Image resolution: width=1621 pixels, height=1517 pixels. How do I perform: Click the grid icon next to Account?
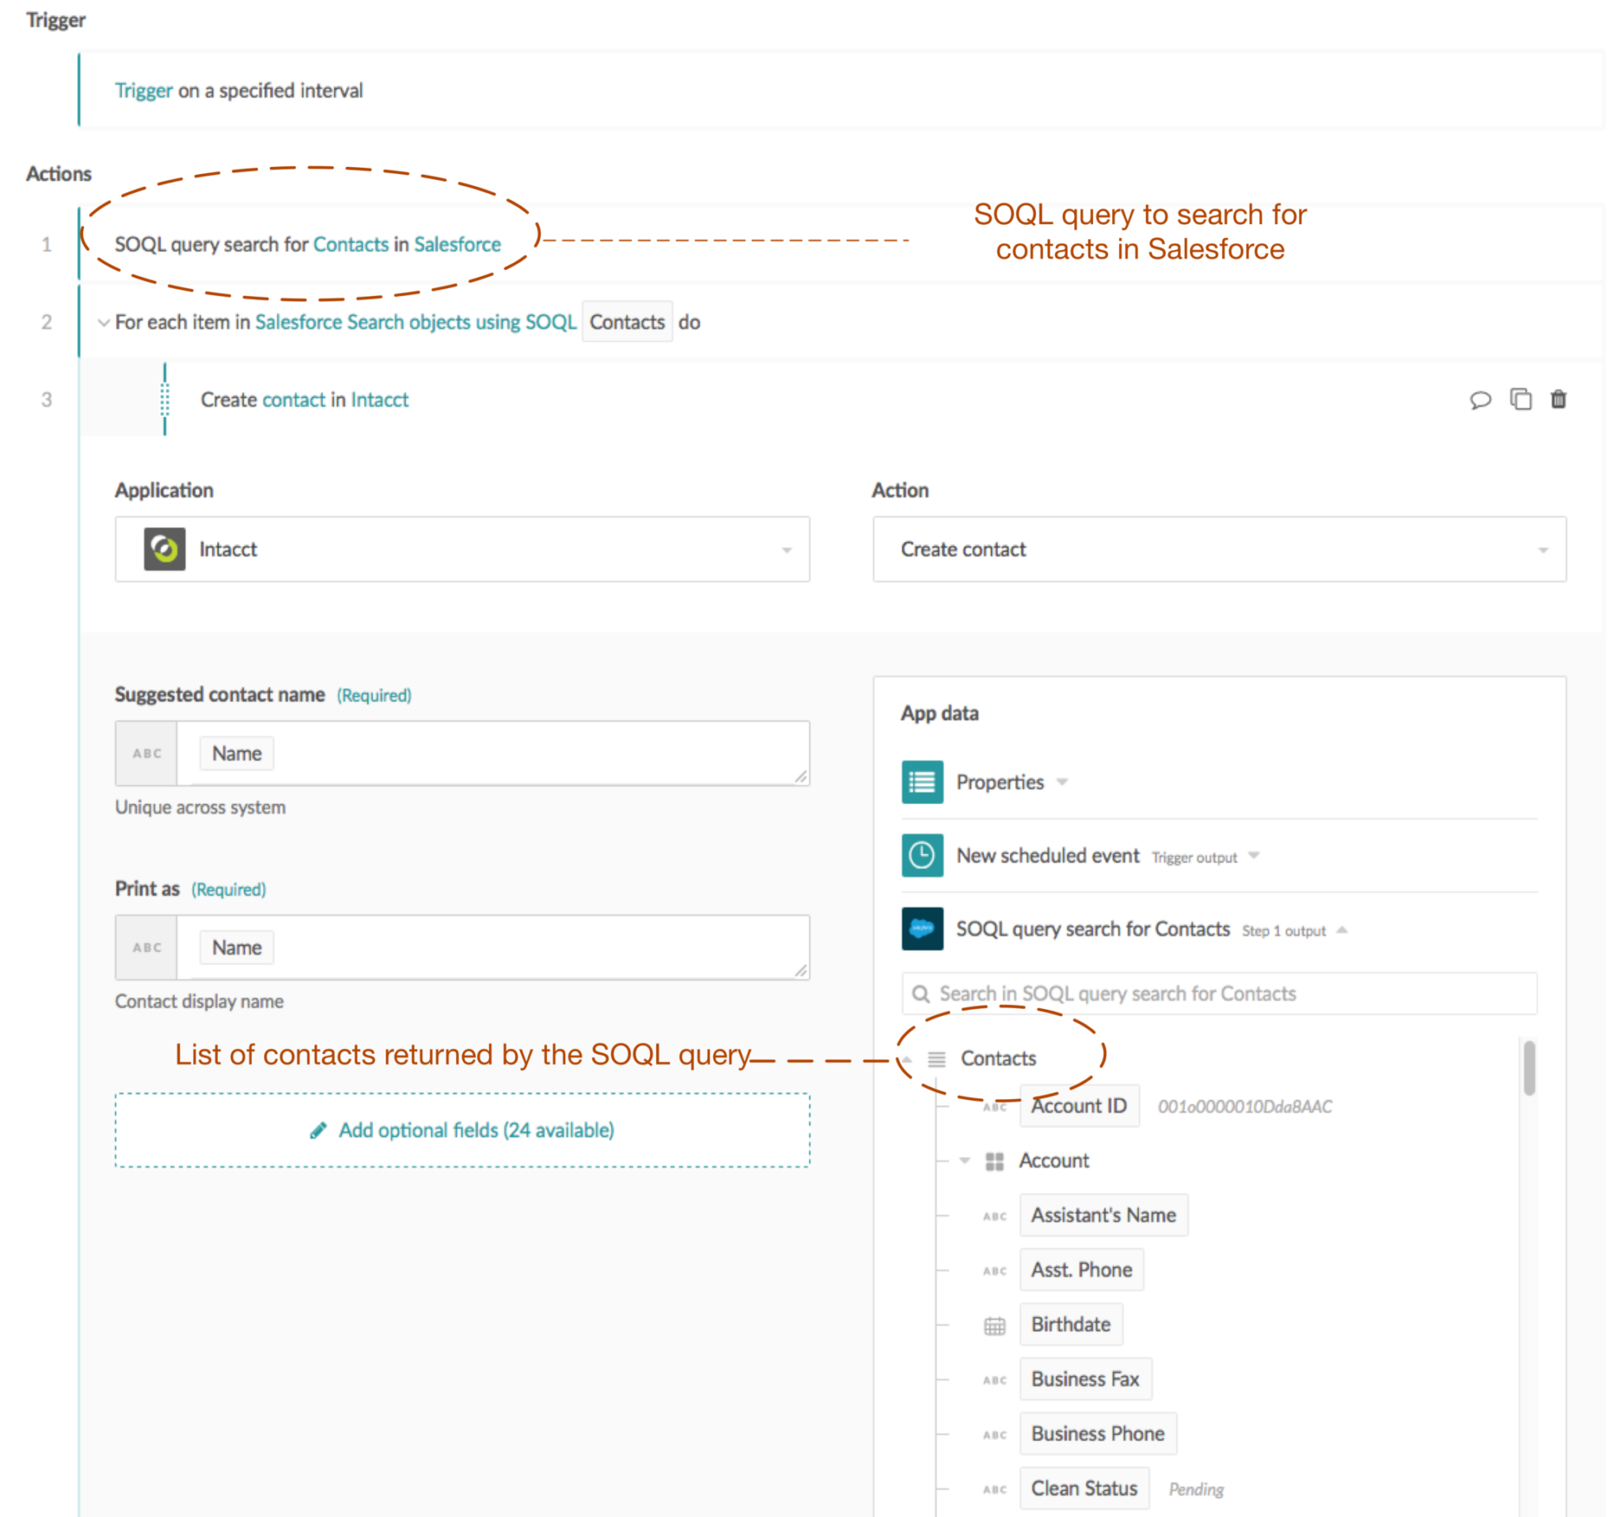click(993, 1160)
